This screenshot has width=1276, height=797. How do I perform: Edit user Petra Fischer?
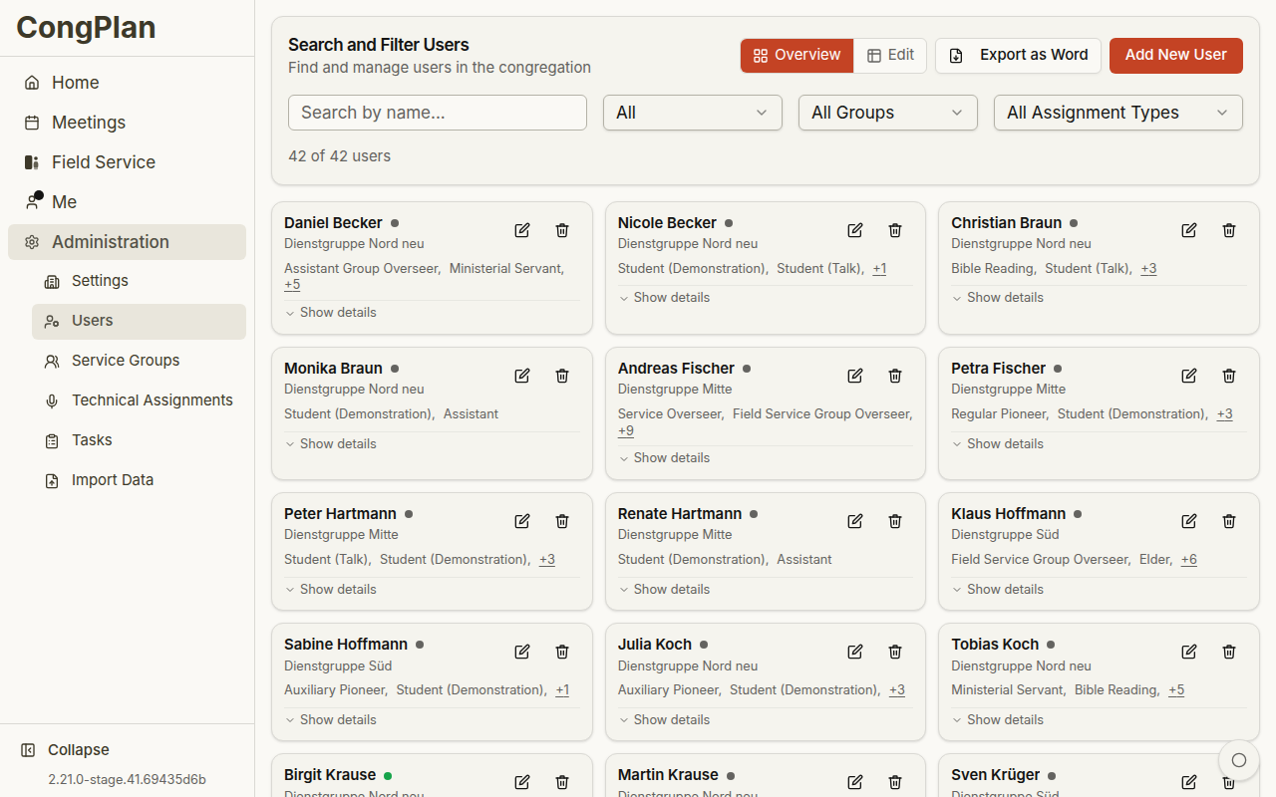[1189, 376]
